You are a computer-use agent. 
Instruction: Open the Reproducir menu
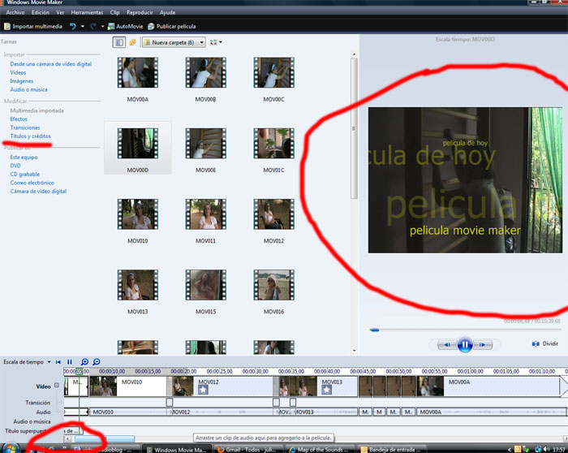pos(140,12)
